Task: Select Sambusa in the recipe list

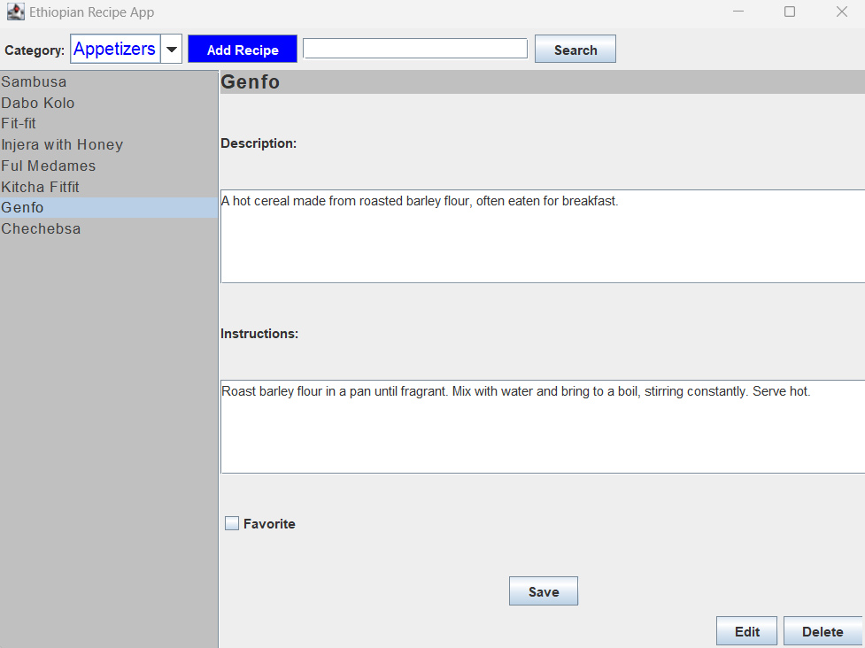Action: tap(34, 81)
